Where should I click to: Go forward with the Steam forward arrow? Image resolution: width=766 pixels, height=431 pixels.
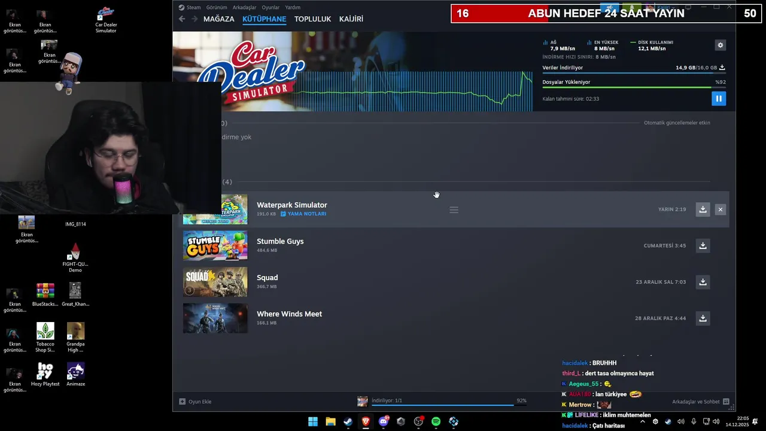pos(194,19)
